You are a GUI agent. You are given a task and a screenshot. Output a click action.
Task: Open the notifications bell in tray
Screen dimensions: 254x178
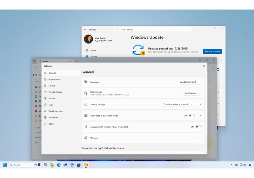[250, 165]
